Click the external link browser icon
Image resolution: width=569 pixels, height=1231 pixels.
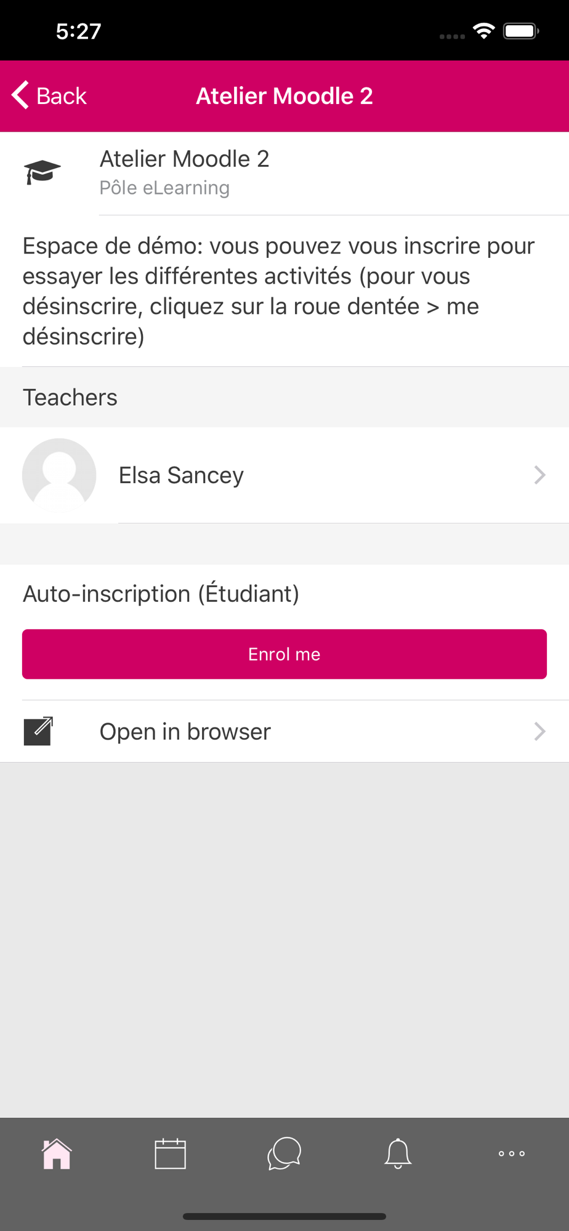tap(38, 731)
